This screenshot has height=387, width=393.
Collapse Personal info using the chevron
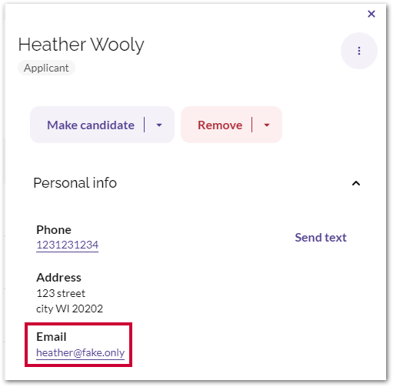click(356, 183)
